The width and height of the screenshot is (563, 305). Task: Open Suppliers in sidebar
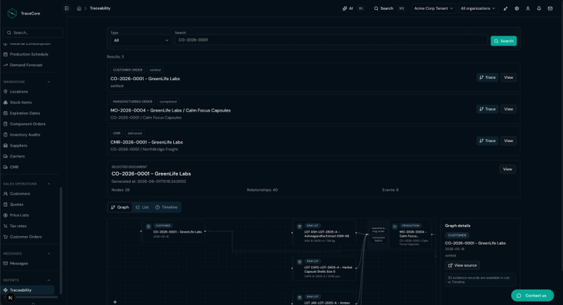(18, 145)
